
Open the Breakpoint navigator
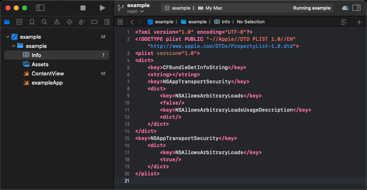(x=94, y=22)
